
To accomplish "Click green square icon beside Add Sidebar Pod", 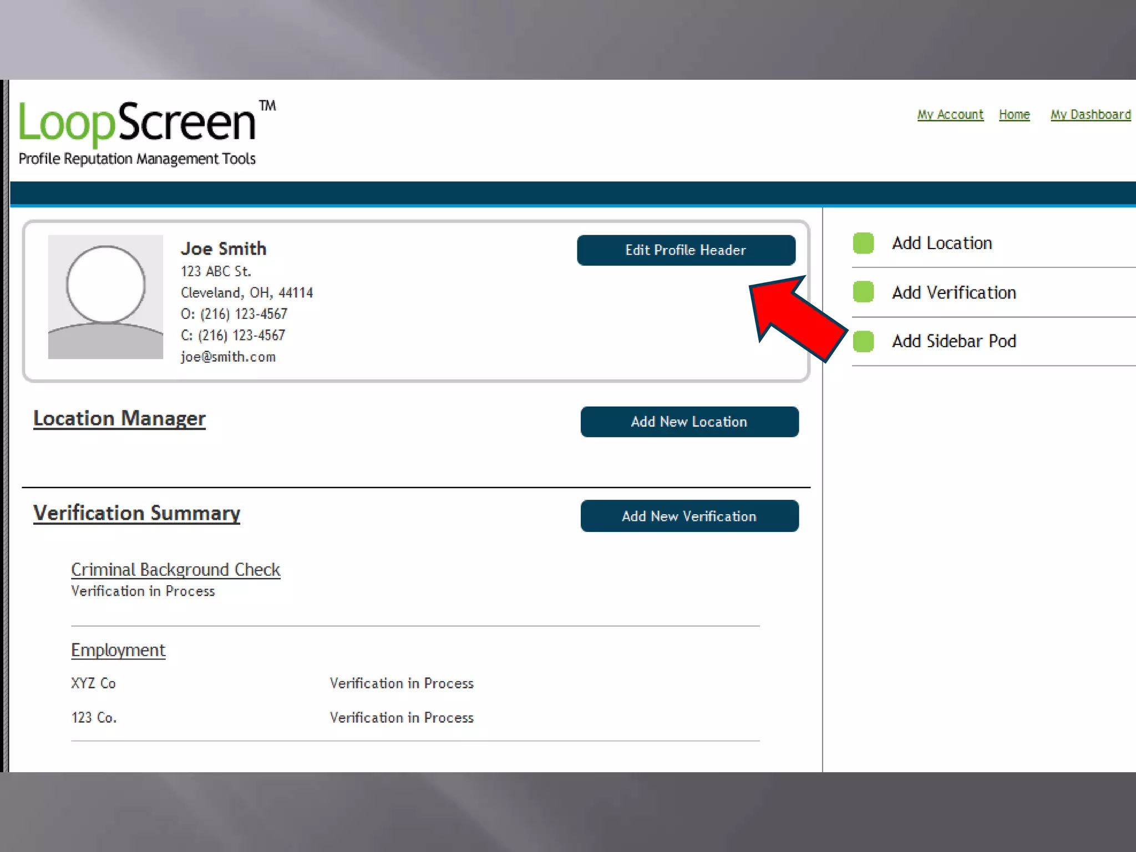I will point(863,341).
